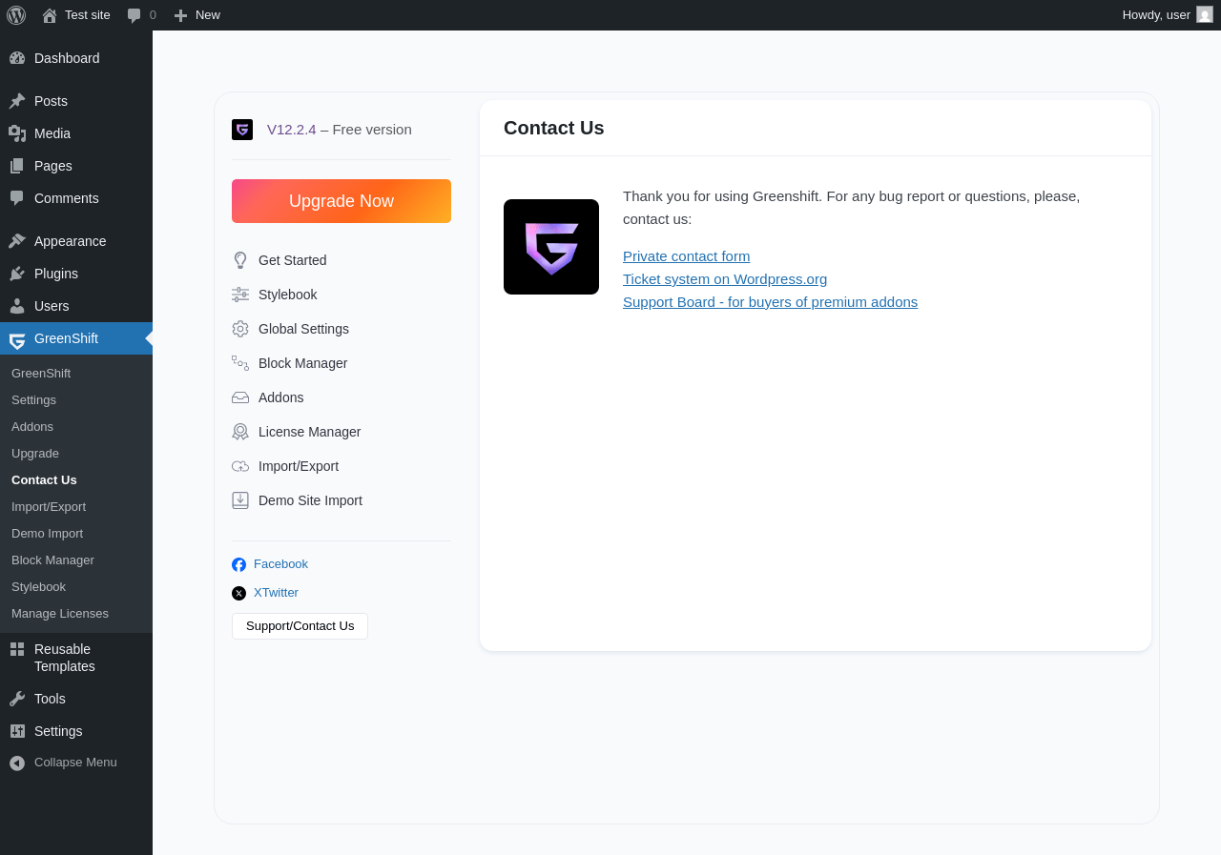Click the Dashboard gauge icon
1221x855 pixels.
[17, 58]
